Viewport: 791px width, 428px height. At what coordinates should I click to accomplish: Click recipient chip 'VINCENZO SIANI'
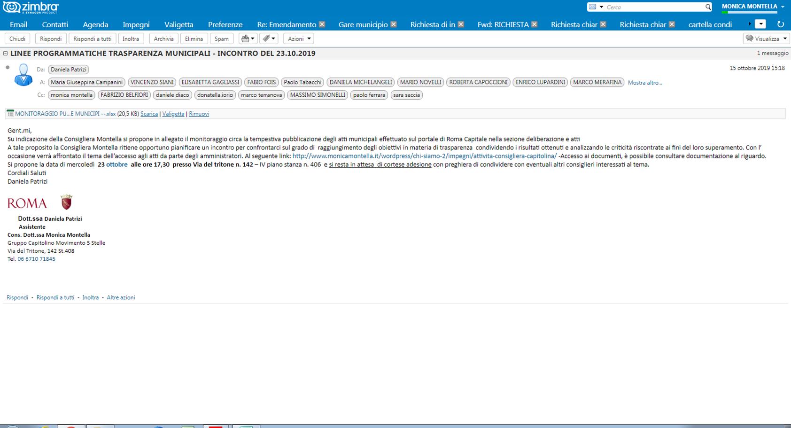pos(152,82)
